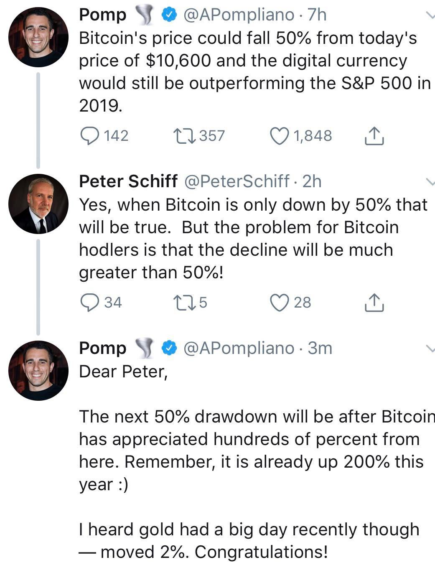Screen dimensions: 435x565
Task: Open @APompliano handle on first tweet
Action: (239, 15)
